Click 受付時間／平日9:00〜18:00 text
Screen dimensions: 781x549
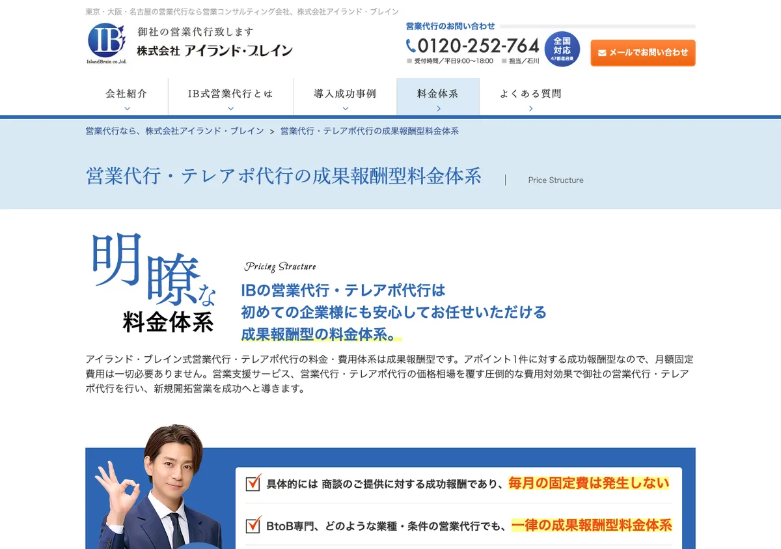pyautogui.click(x=454, y=61)
